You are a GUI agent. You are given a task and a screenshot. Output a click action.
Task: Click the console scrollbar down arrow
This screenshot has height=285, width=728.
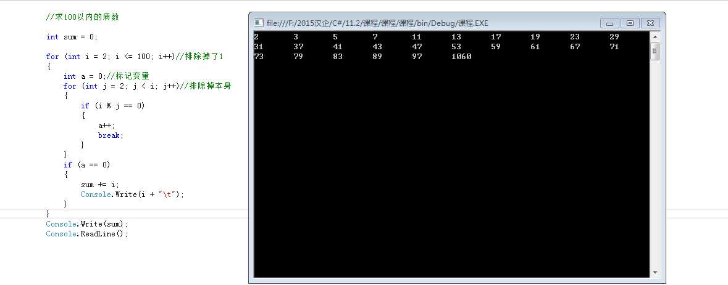point(655,273)
